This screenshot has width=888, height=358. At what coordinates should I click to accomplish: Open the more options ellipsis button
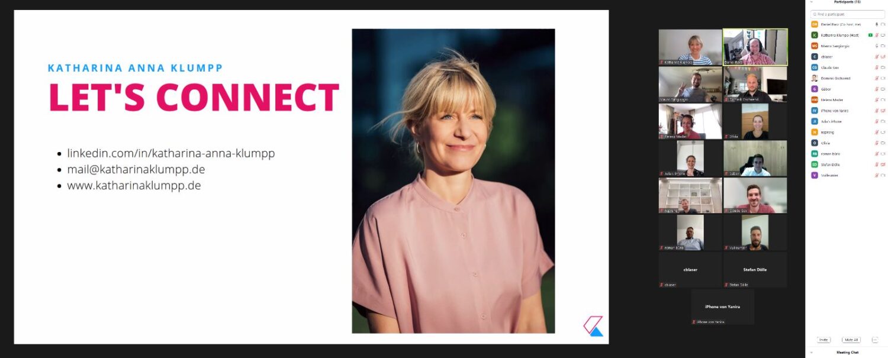[875, 340]
